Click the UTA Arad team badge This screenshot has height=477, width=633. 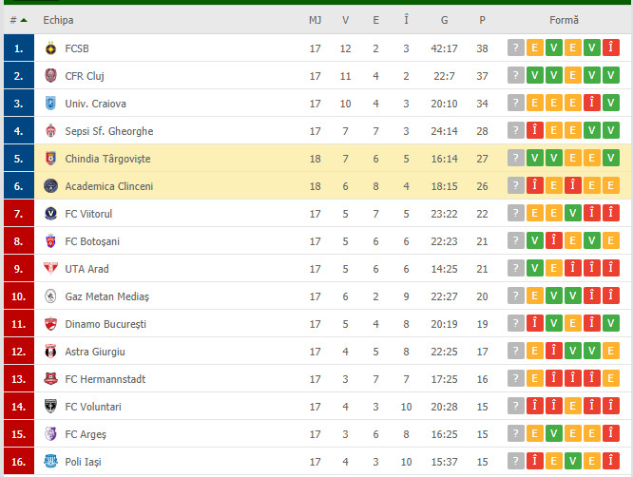50,268
